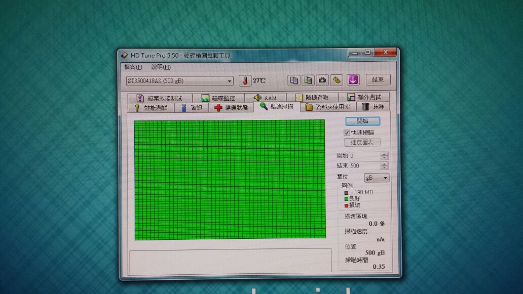Click the green 良好 legend swatch
The image size is (523, 294).
(x=346, y=199)
